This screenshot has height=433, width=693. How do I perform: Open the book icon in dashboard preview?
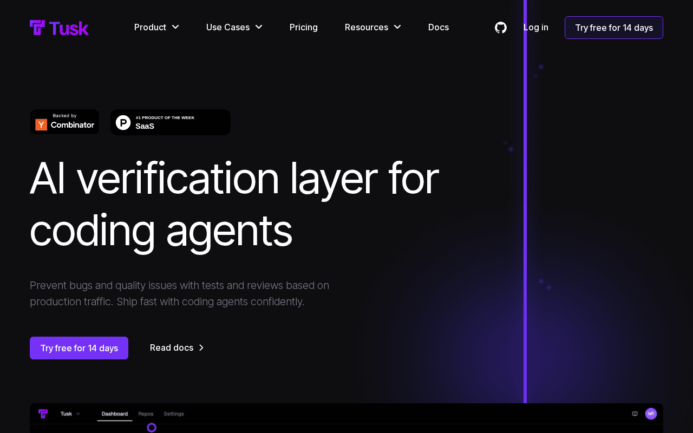pos(635,414)
